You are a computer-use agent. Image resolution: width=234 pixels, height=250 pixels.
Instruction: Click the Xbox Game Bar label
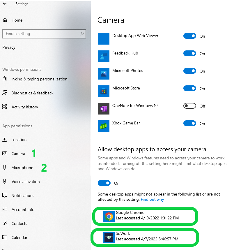(126, 123)
